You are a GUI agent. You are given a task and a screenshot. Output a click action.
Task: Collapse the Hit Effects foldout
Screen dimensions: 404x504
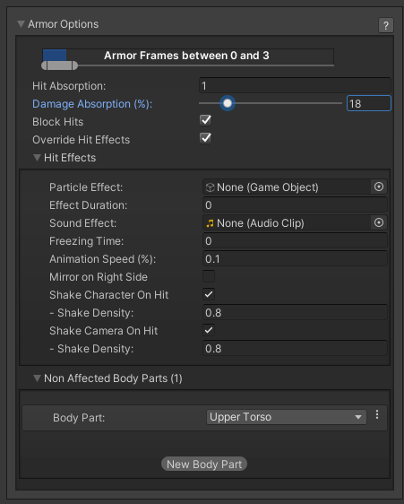pos(38,158)
